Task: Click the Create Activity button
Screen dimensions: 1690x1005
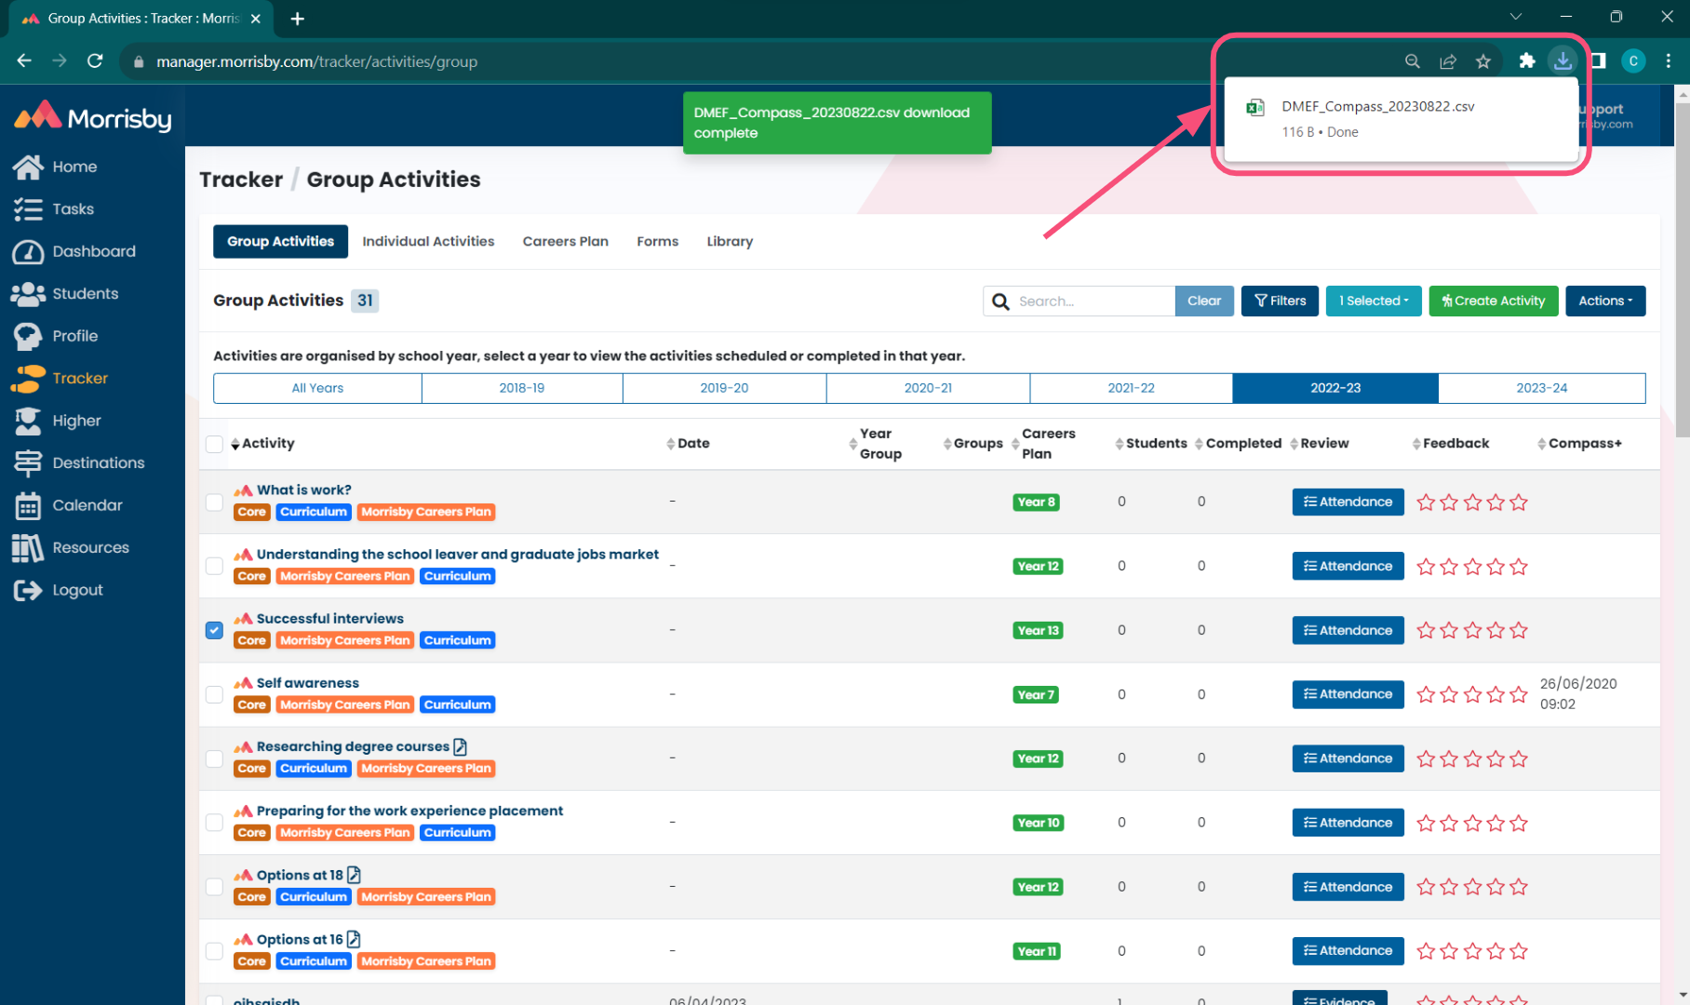Action: [x=1494, y=301]
